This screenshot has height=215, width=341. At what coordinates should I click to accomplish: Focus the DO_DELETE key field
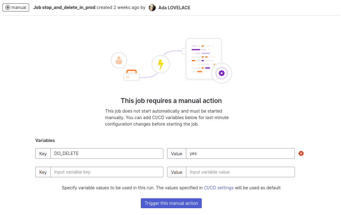pyautogui.click(x=106, y=153)
